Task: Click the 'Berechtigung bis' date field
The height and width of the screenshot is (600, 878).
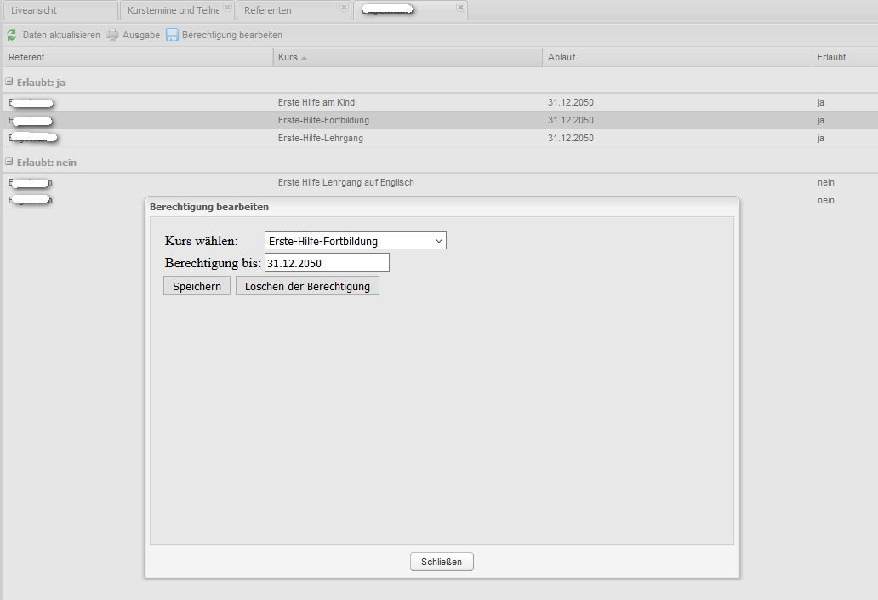Action: coord(327,263)
